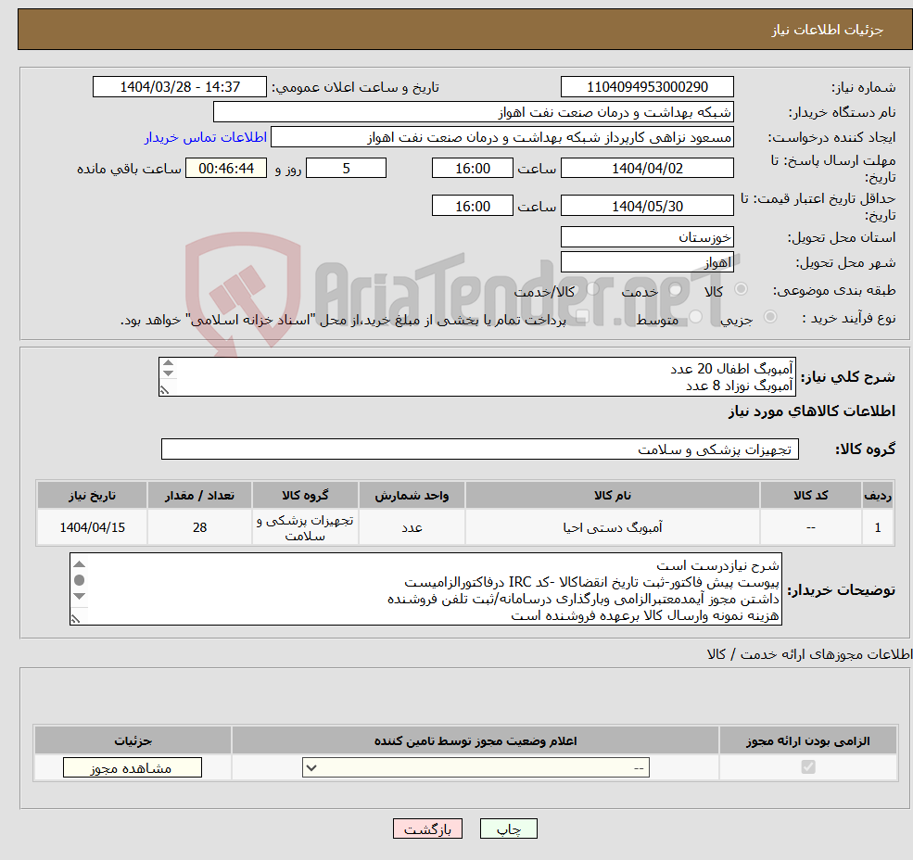The width and height of the screenshot is (913, 860).
Task: Click scroll thumb in buyer notes box
Action: tap(80, 580)
